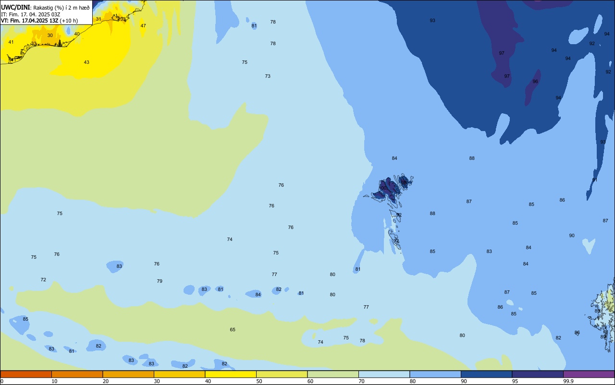Click the 99.9 tick label on the legend

(569, 381)
